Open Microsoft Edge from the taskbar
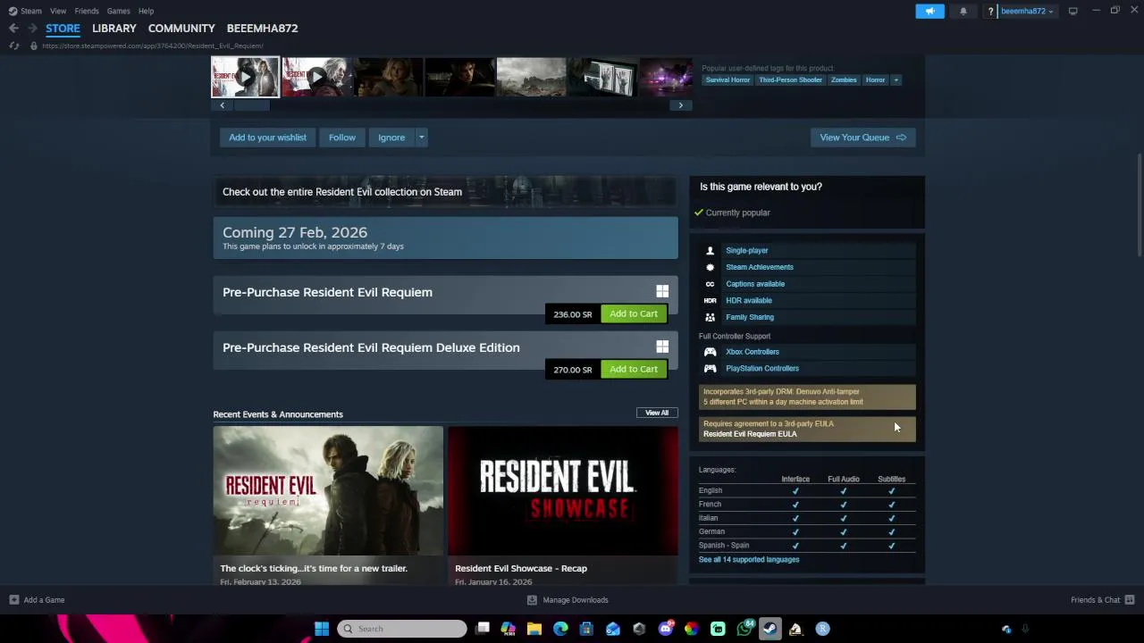The width and height of the screenshot is (1144, 643). [x=560, y=629]
